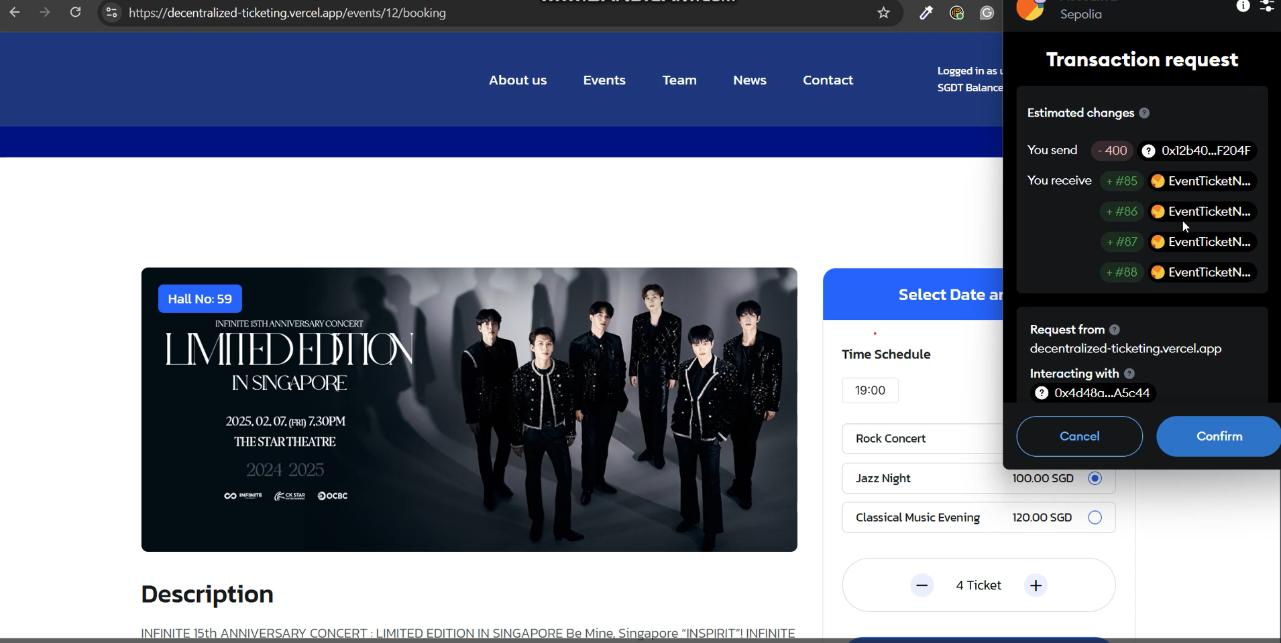Cancel the transaction request

coord(1079,436)
